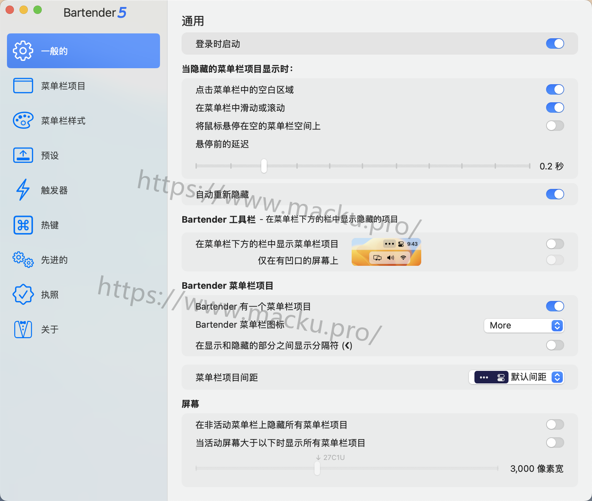Click the 屏幕 section heading
592x501 pixels.
190,404
